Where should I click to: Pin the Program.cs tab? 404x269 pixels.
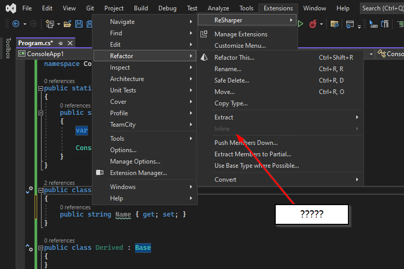tap(60, 43)
